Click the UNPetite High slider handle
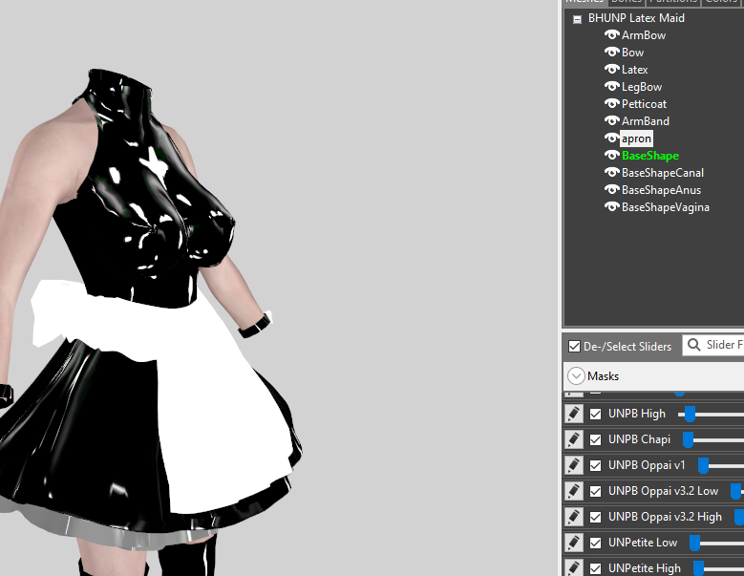Image resolution: width=744 pixels, height=576 pixels. coord(698,568)
